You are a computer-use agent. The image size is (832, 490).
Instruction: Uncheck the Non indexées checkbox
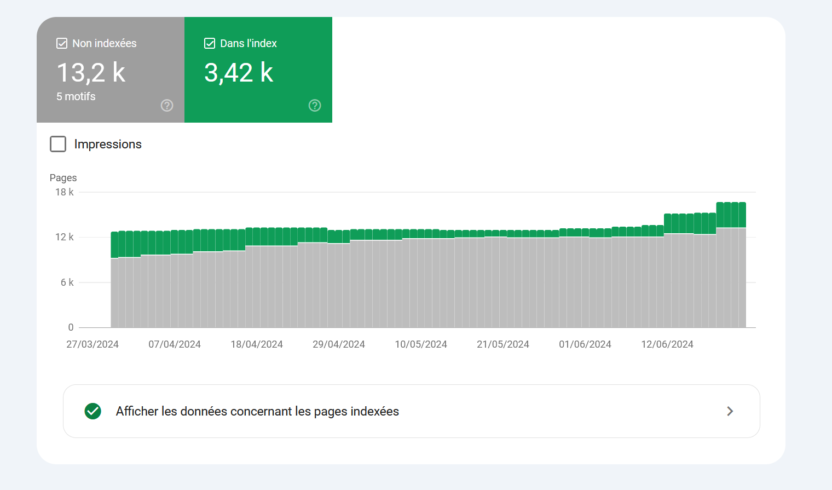coord(62,43)
